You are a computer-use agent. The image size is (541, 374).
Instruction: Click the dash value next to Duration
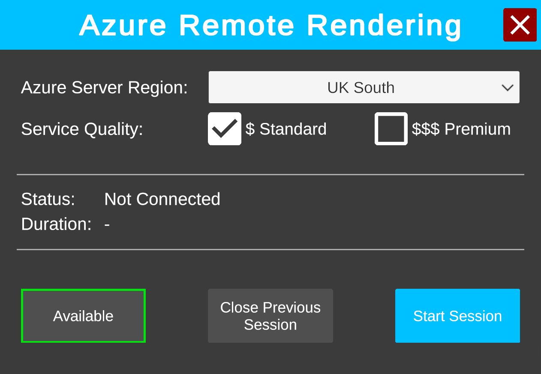coord(107,224)
